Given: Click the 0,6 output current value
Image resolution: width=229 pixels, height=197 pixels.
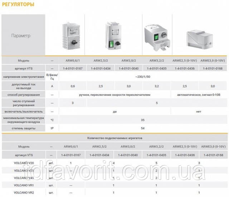Looking at the screenshot, I should (x=73, y=86).
